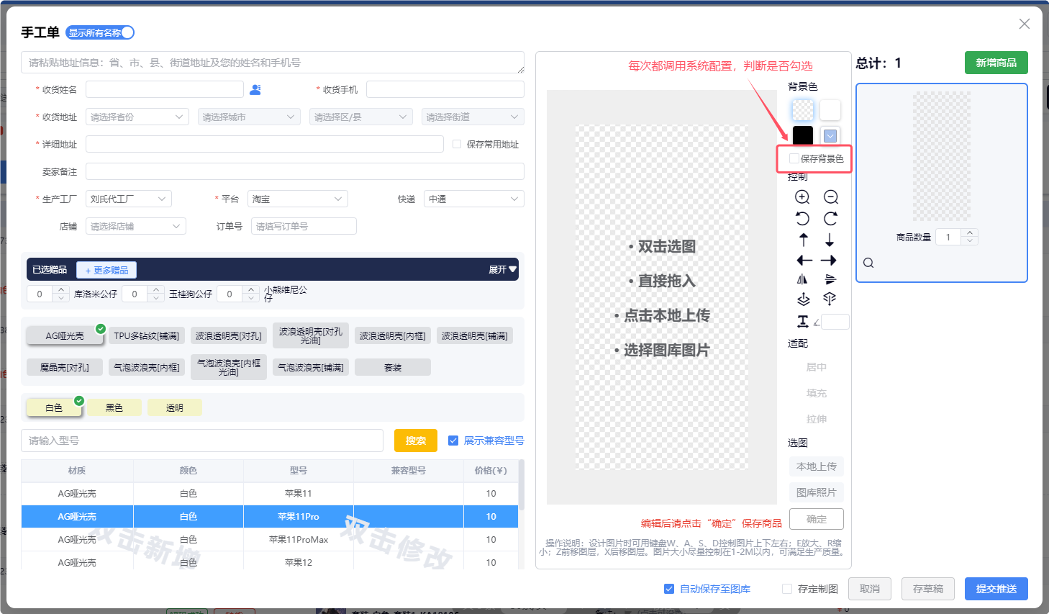1049x614 pixels.
Task: Click the magnifier icon on the product card
Action: pos(868,263)
